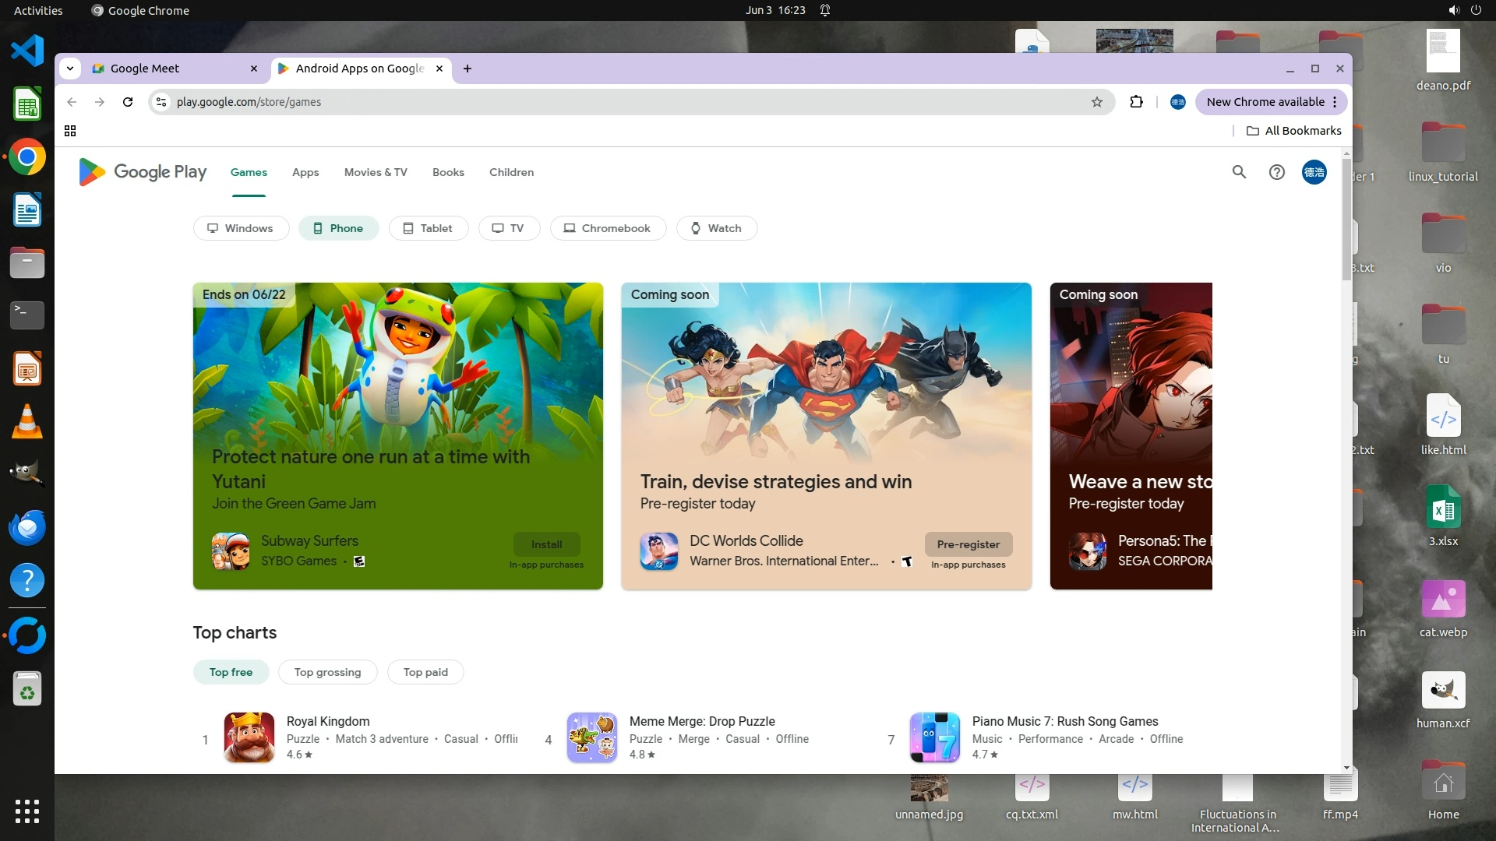Image resolution: width=1496 pixels, height=841 pixels.
Task: Open the All Bookmarks folder
Action: [x=1293, y=131]
